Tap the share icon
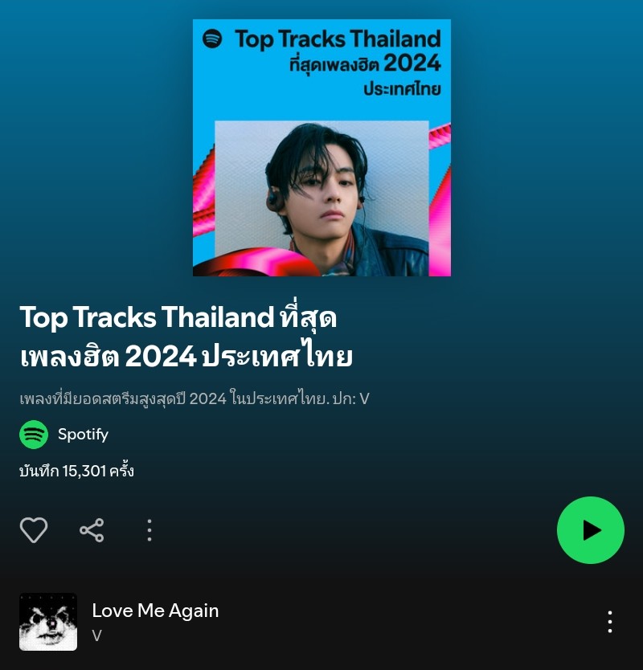 point(92,530)
